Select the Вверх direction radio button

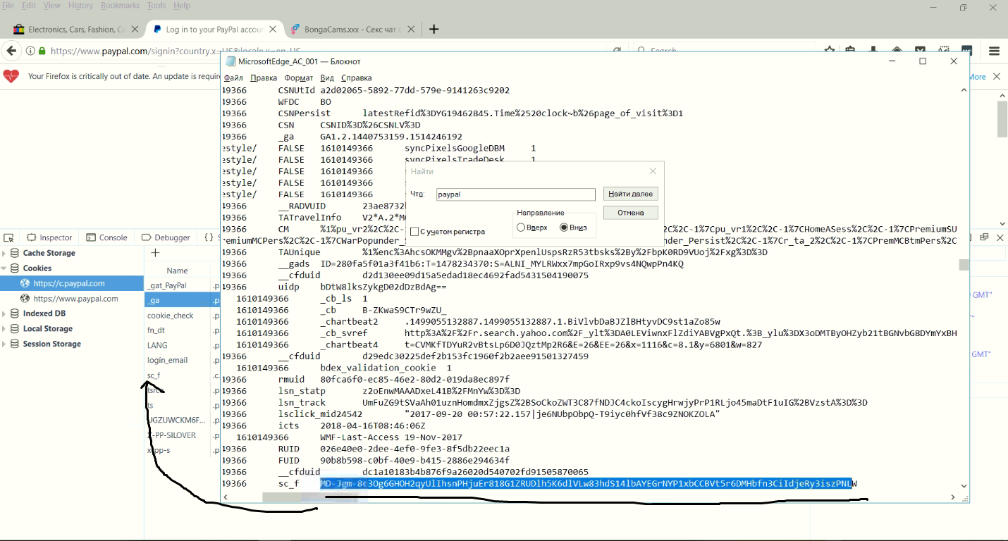[521, 228]
